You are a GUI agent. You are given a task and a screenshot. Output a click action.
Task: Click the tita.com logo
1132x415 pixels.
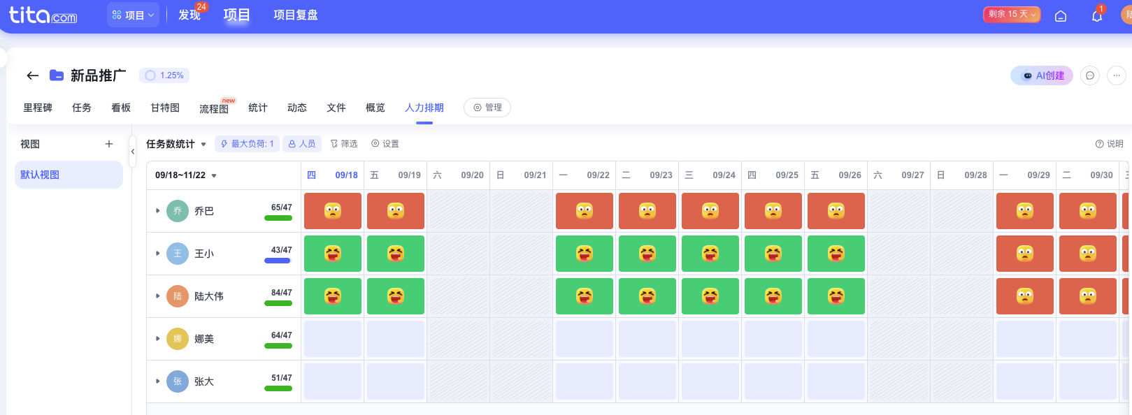tap(43, 15)
